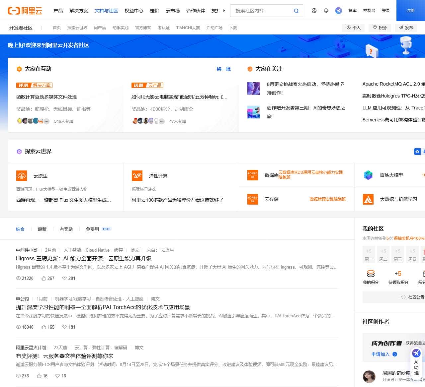Click the 周一 sign-in day tile

click(369, 254)
